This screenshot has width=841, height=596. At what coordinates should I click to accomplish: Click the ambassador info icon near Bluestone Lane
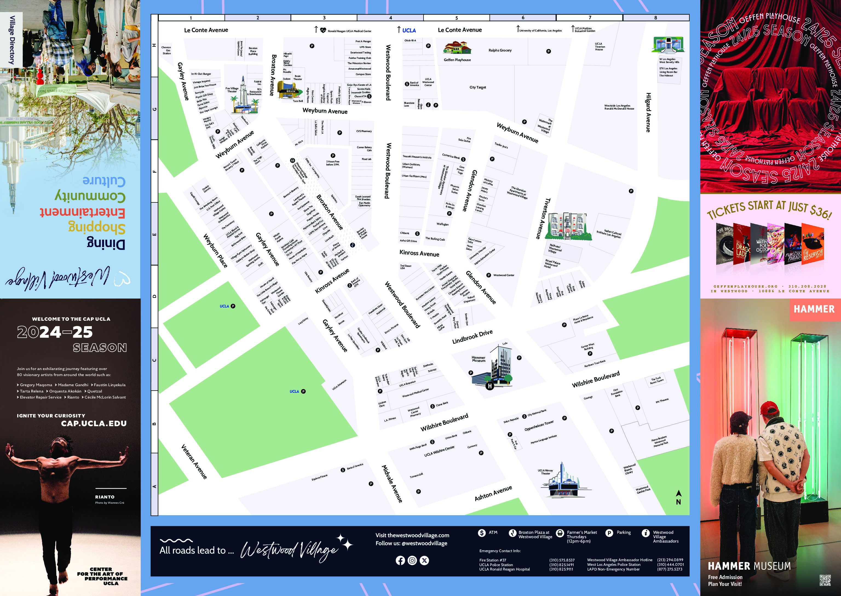click(428, 105)
